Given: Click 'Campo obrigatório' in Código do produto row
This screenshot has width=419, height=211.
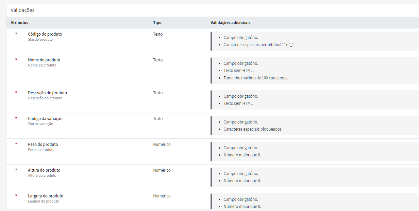Looking at the screenshot, I should coord(241,38).
